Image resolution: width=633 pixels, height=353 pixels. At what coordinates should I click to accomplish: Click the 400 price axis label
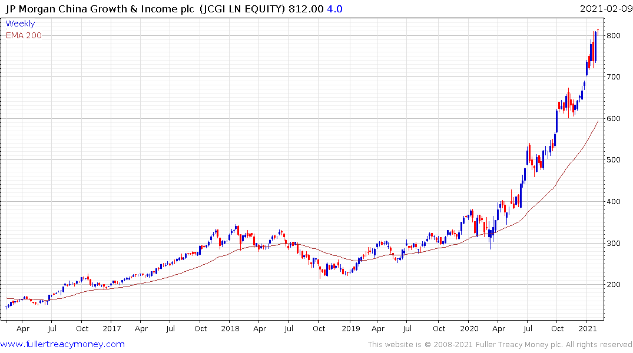click(x=613, y=202)
